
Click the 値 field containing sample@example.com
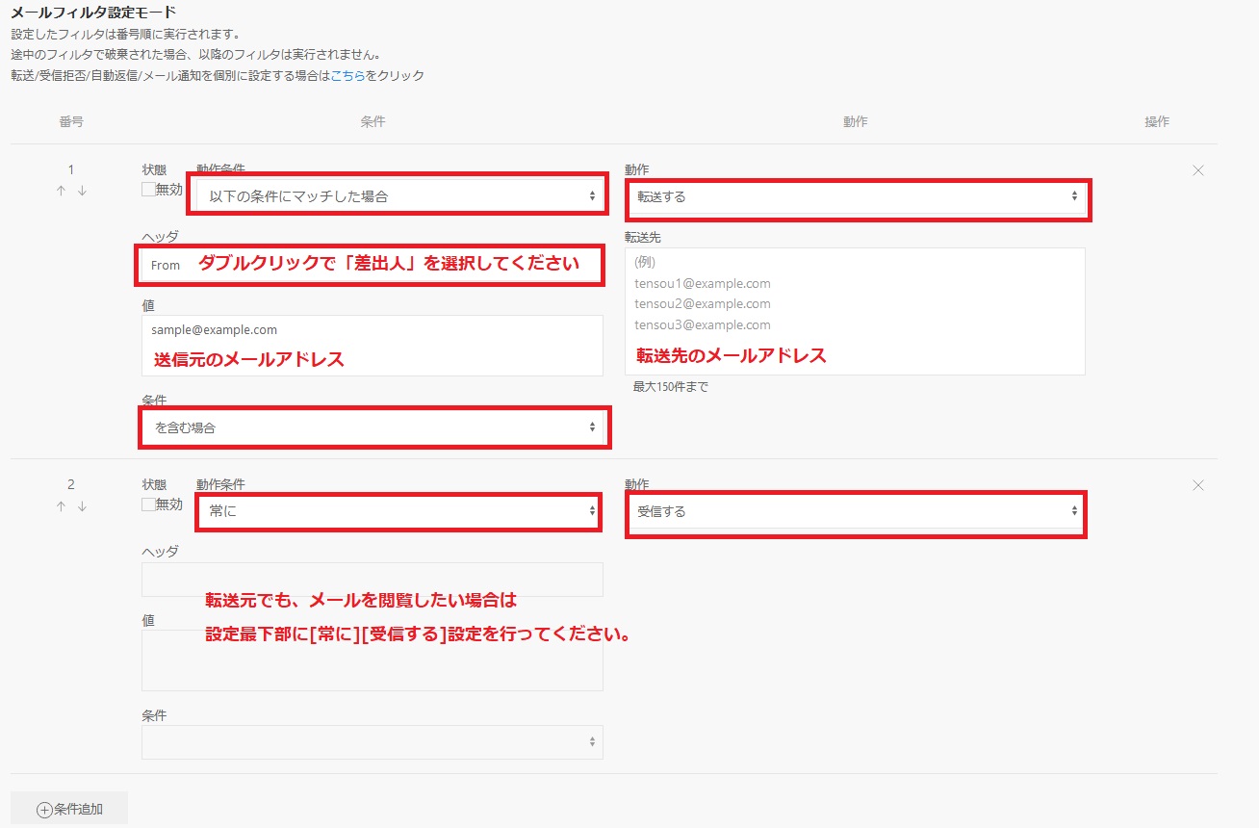(373, 345)
